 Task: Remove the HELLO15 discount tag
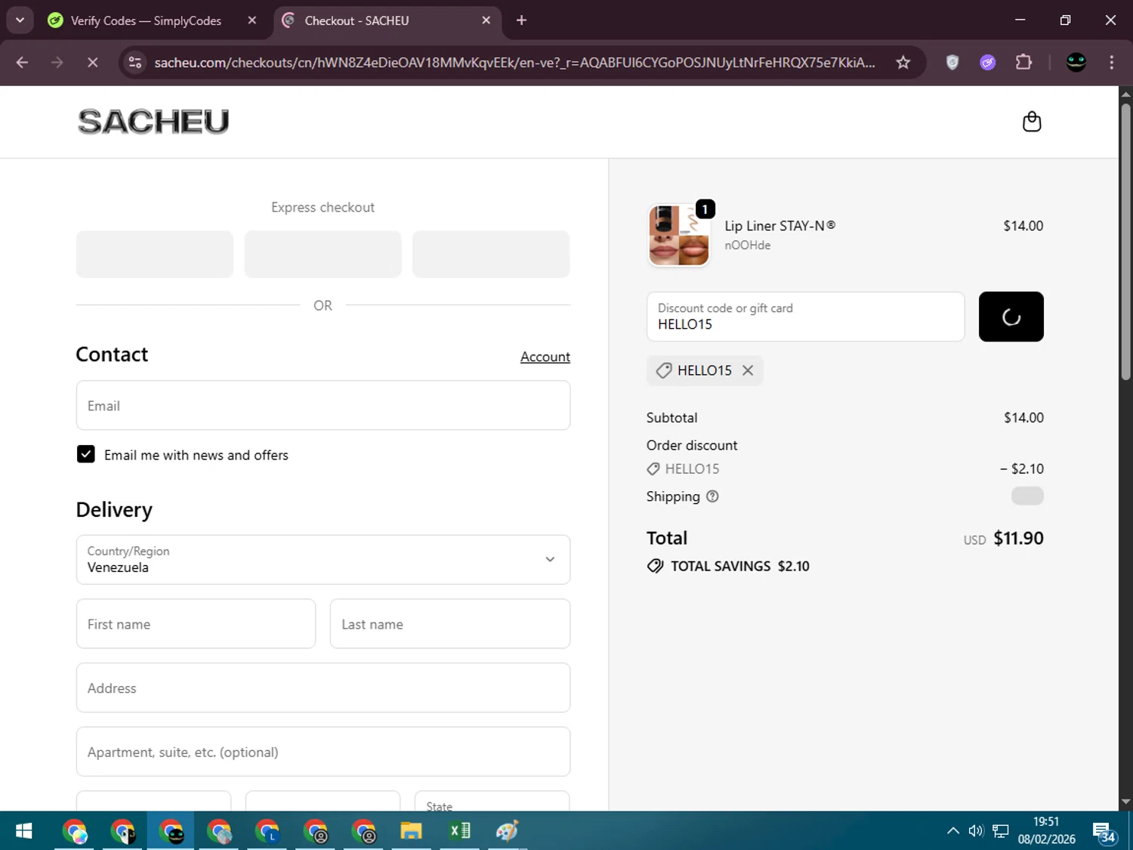pyautogui.click(x=748, y=370)
